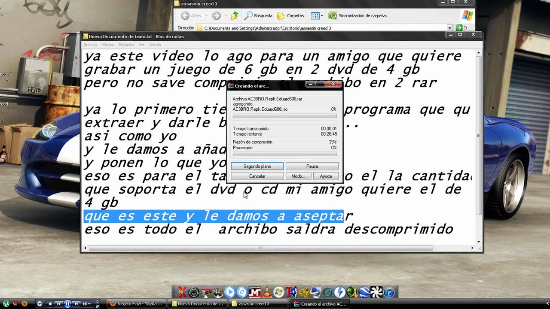Open the golden gamepad icon in dock
This screenshot has width=550, height=309.
click(304, 292)
